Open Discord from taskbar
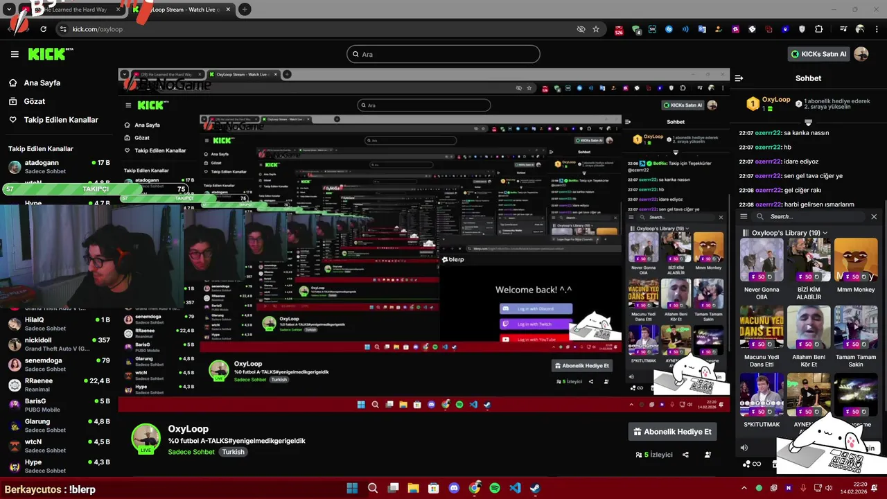 (x=454, y=488)
